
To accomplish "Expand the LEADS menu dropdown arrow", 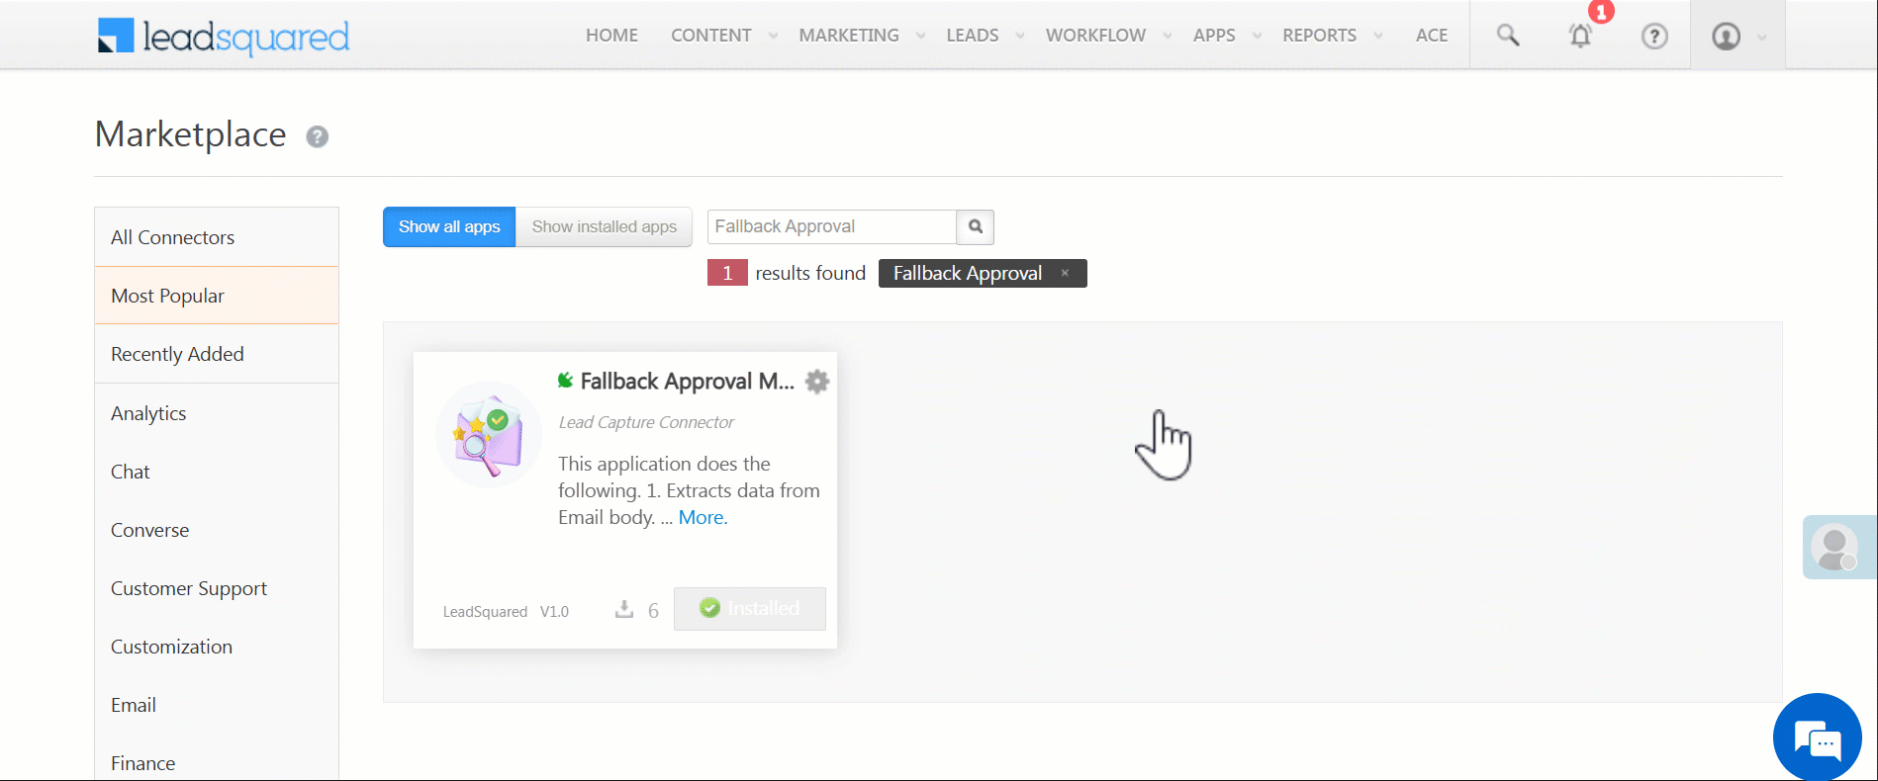I will coord(1020,36).
